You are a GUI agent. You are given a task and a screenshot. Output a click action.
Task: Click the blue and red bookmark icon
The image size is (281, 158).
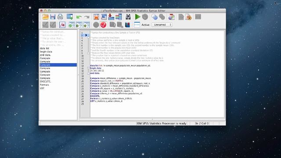tap(127, 25)
